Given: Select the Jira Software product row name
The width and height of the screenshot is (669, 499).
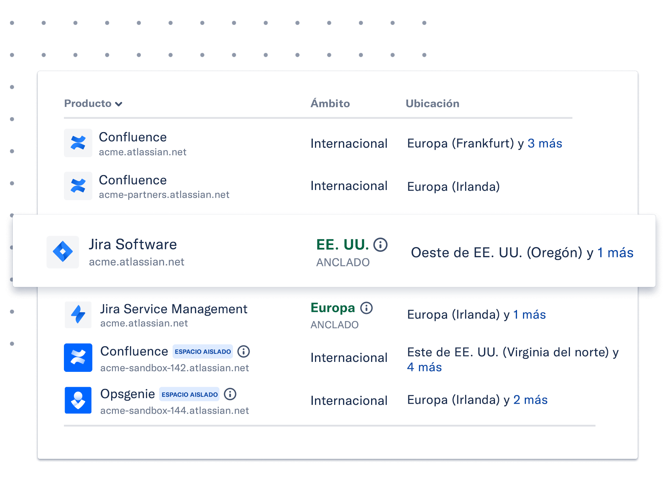Looking at the screenshot, I should pyautogui.click(x=133, y=245).
